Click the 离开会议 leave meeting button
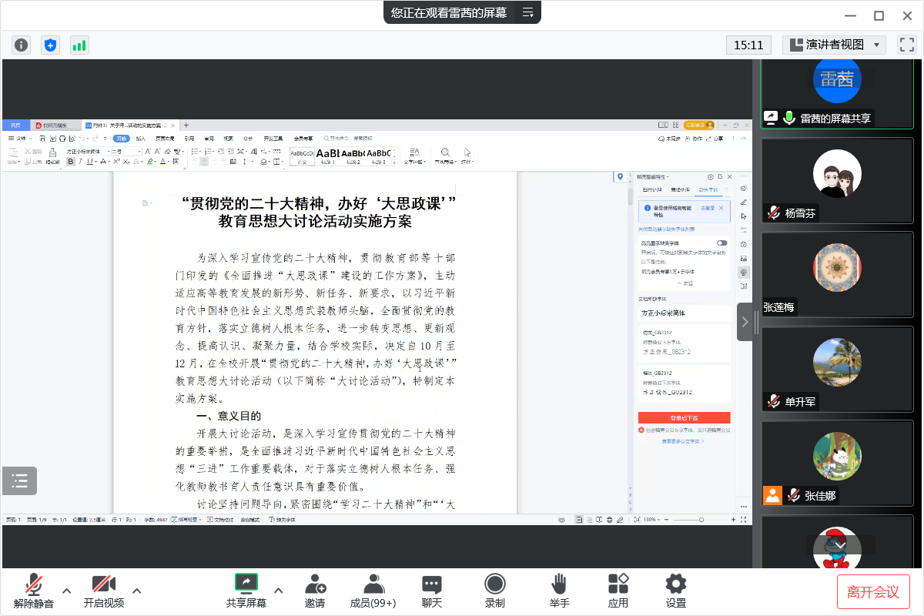The image size is (924, 616). point(873,591)
